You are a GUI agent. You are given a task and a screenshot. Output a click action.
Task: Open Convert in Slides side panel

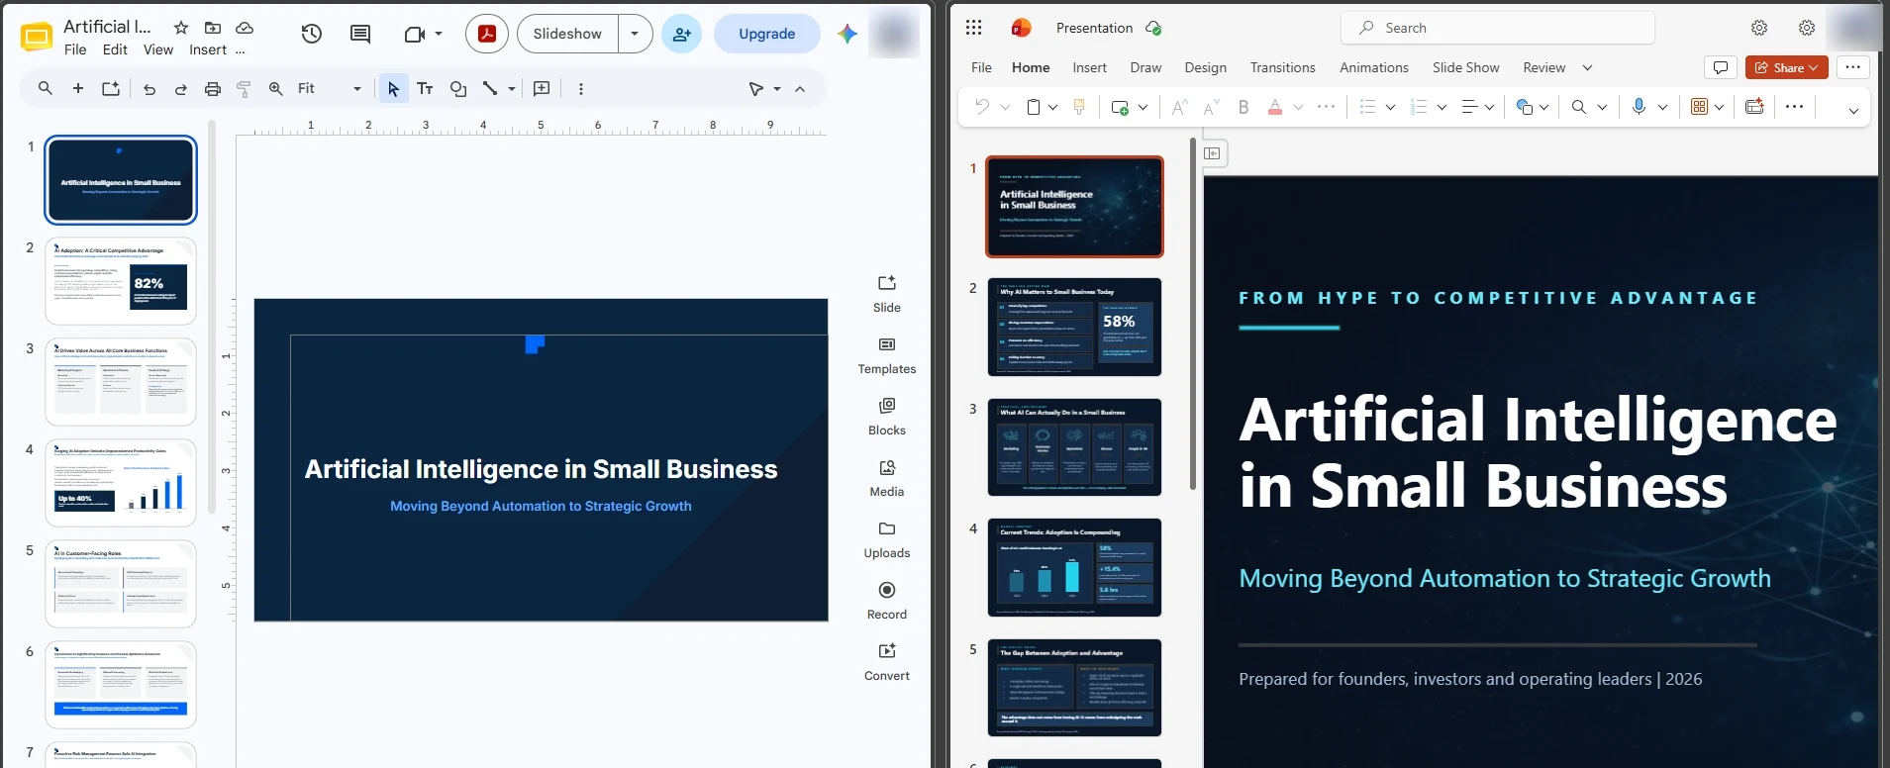tap(887, 662)
